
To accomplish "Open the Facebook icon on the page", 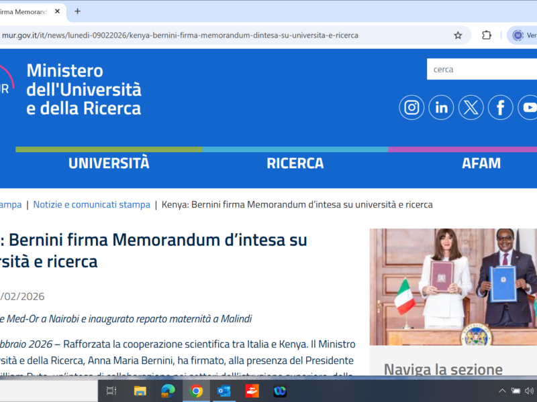I will [x=500, y=107].
